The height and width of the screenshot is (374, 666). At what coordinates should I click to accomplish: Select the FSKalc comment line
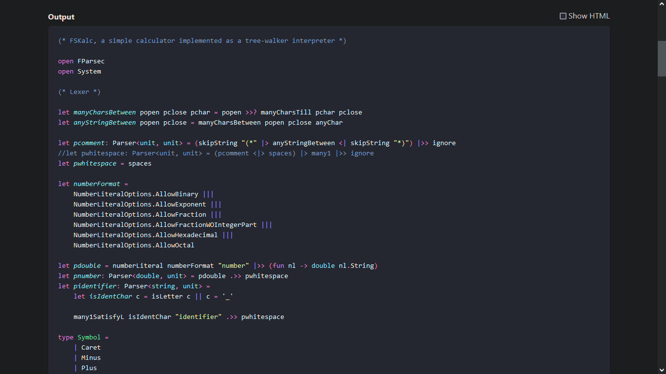pyautogui.click(x=202, y=40)
